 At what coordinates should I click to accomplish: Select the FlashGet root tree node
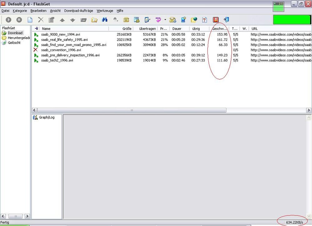(8, 28)
